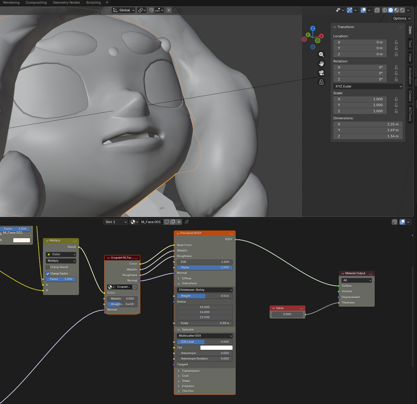The height and width of the screenshot is (404, 417).
Task: Toggle X-ray mode in viewport header
Action: pos(377,10)
